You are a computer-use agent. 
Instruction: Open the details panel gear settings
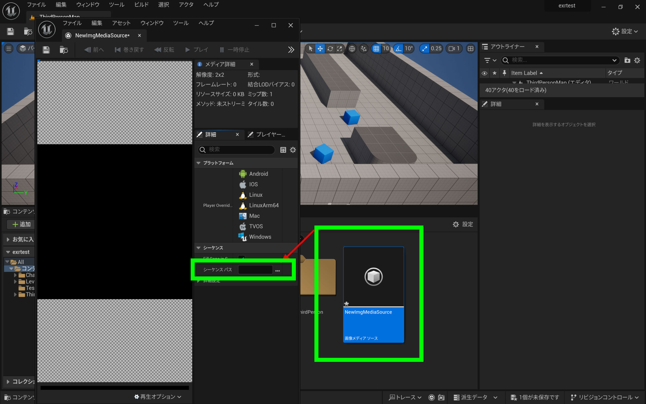pos(293,150)
